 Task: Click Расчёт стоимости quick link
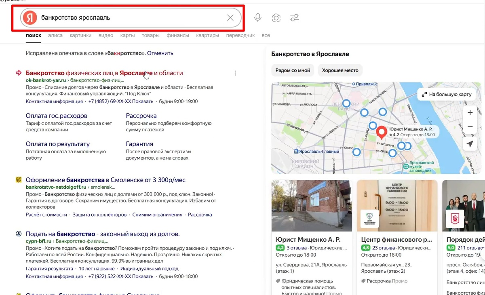(x=46, y=215)
